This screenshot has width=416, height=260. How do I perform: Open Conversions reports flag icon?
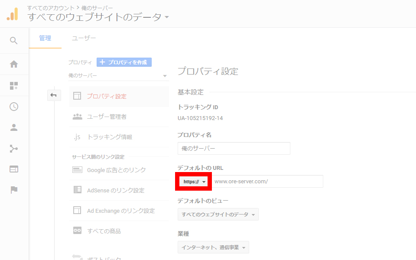(14, 190)
